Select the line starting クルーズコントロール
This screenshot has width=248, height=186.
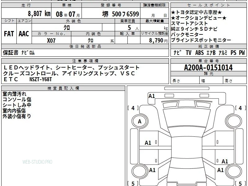coord(69,73)
